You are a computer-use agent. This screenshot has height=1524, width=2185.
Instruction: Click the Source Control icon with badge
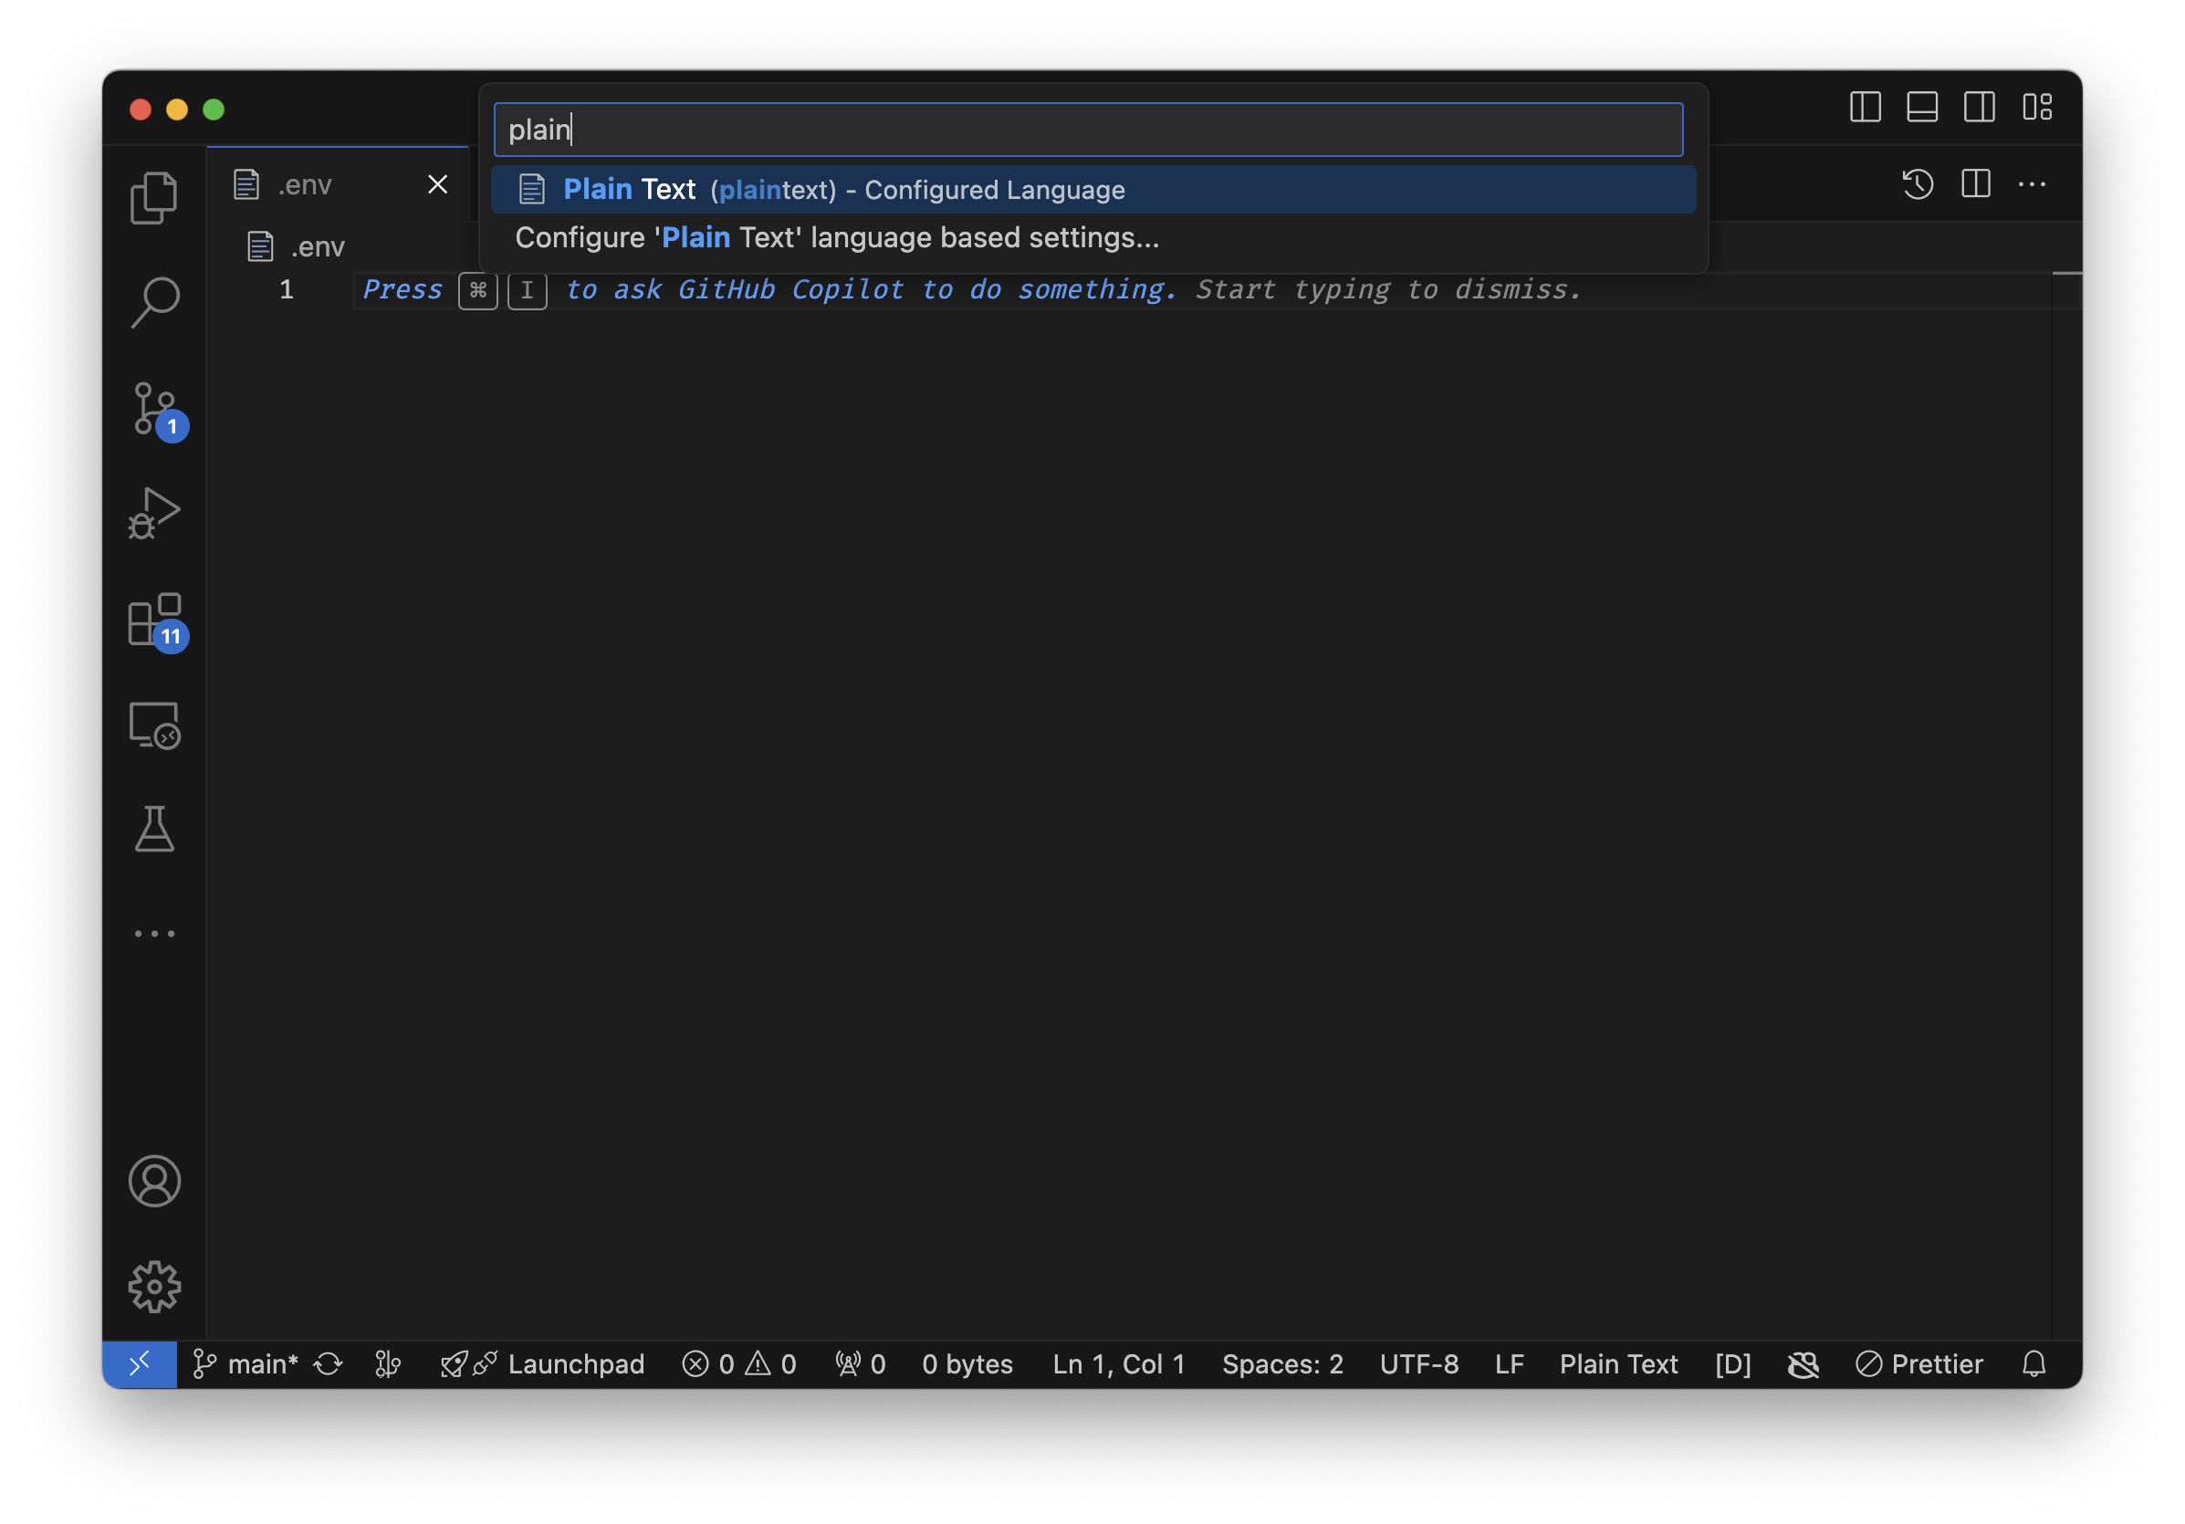(156, 410)
